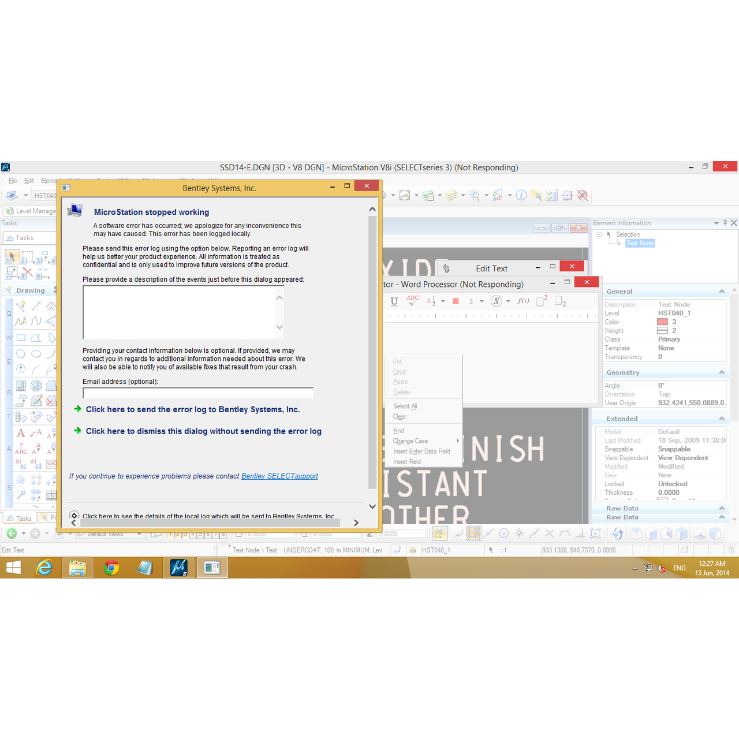
Task: Open the Bentley SELECTsupport link
Action: click(279, 476)
